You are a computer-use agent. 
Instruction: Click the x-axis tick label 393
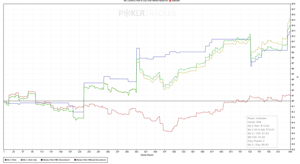coord(136,152)
